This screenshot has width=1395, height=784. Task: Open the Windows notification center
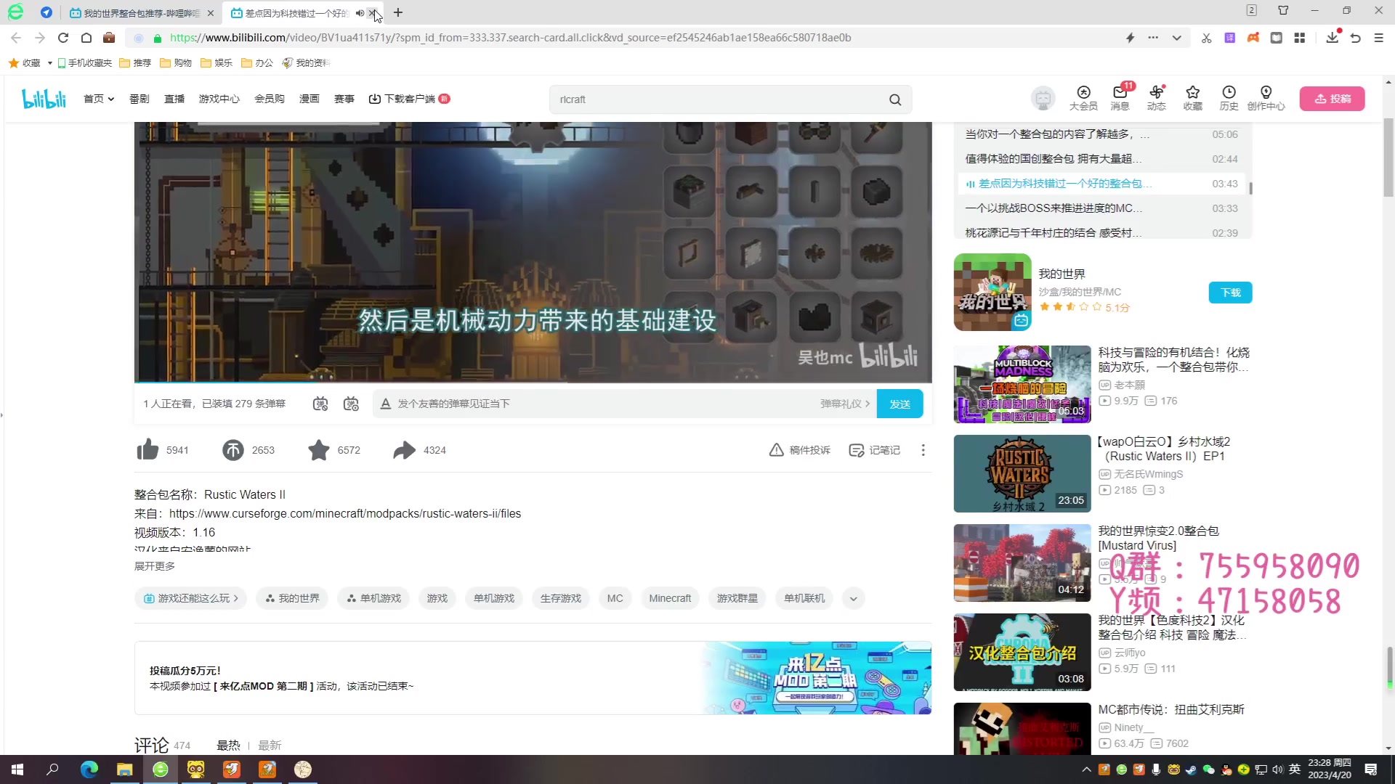point(1371,769)
